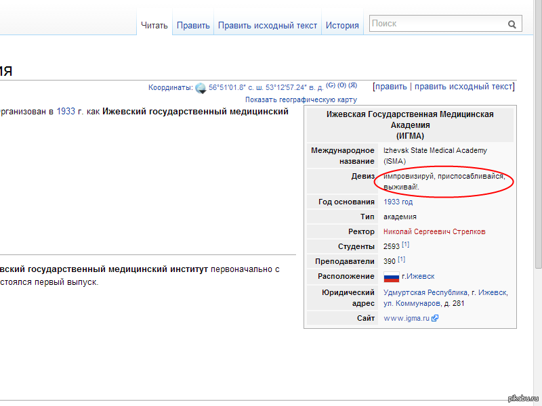Screen dimensions: 542x406
Task: Click the vertical scrollbar thumb
Action: coord(538,134)
